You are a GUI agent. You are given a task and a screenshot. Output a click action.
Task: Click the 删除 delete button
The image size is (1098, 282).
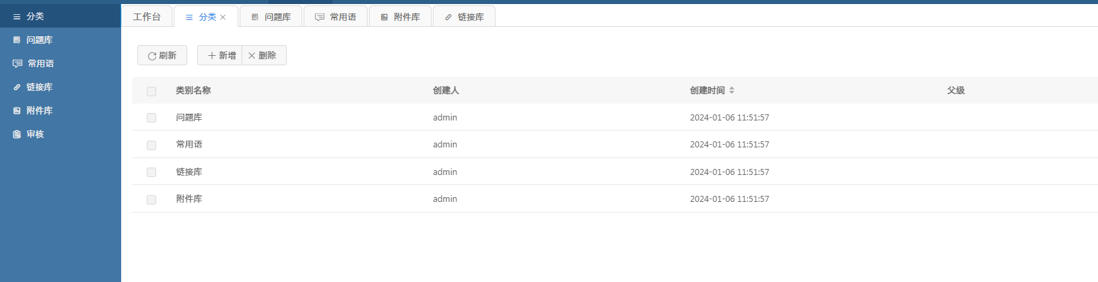(263, 55)
